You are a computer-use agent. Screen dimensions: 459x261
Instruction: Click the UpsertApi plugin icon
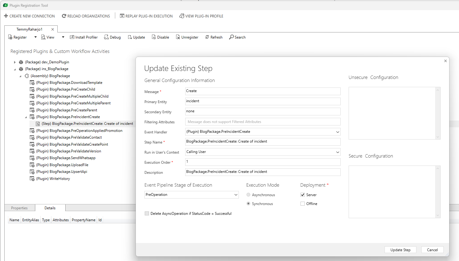(32, 172)
